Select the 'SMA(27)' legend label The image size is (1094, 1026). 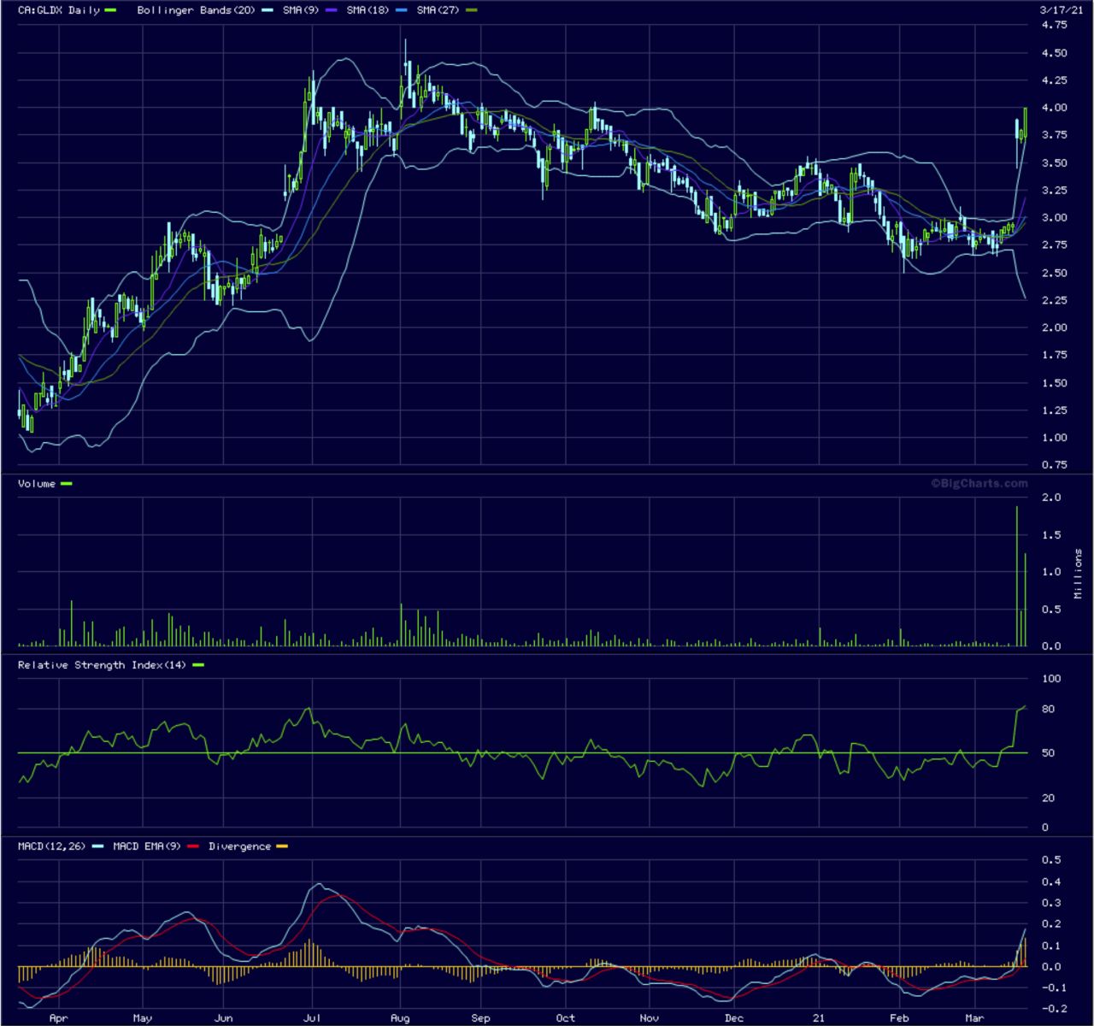click(439, 10)
